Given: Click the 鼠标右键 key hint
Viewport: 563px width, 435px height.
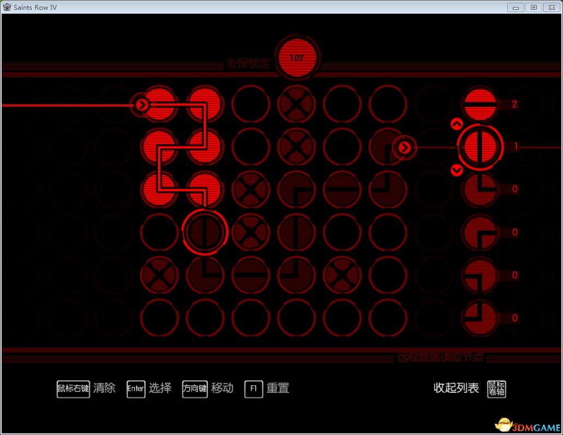Looking at the screenshot, I should click(73, 389).
